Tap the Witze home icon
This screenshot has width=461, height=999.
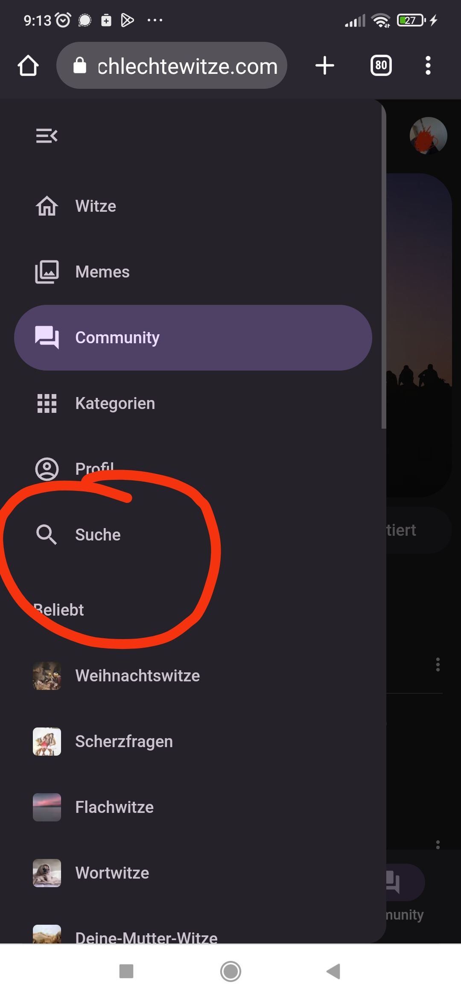point(47,206)
